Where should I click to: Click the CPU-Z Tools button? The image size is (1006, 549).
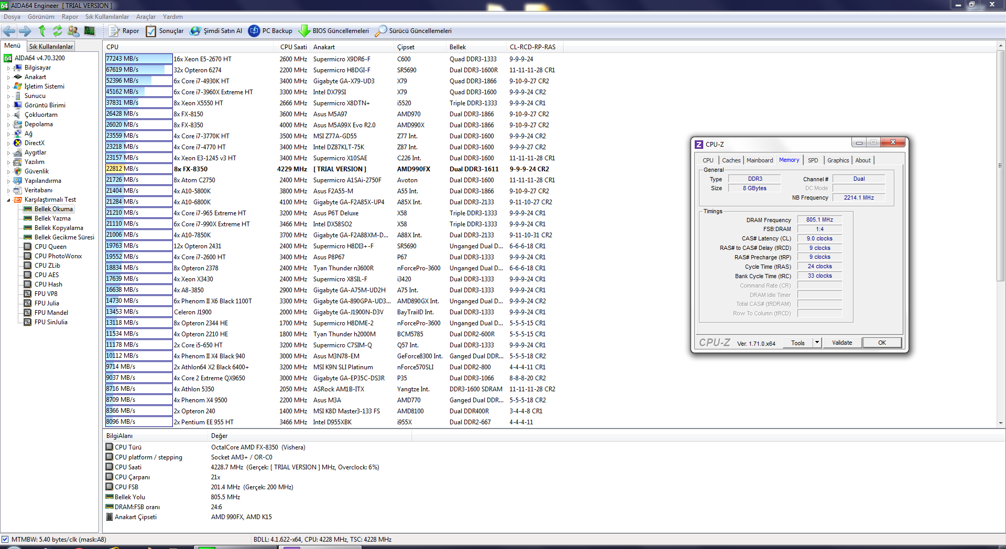(798, 343)
